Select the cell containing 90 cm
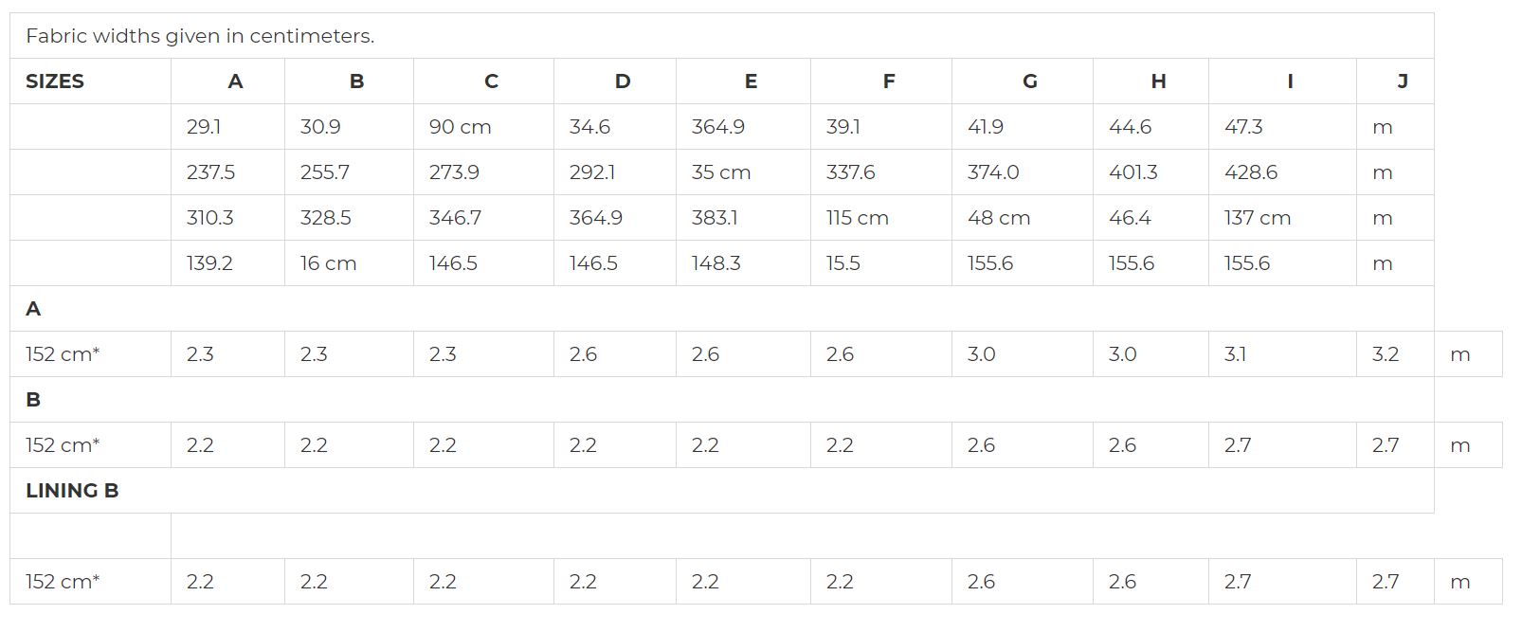The width and height of the screenshot is (1540, 632). pyautogui.click(x=460, y=127)
